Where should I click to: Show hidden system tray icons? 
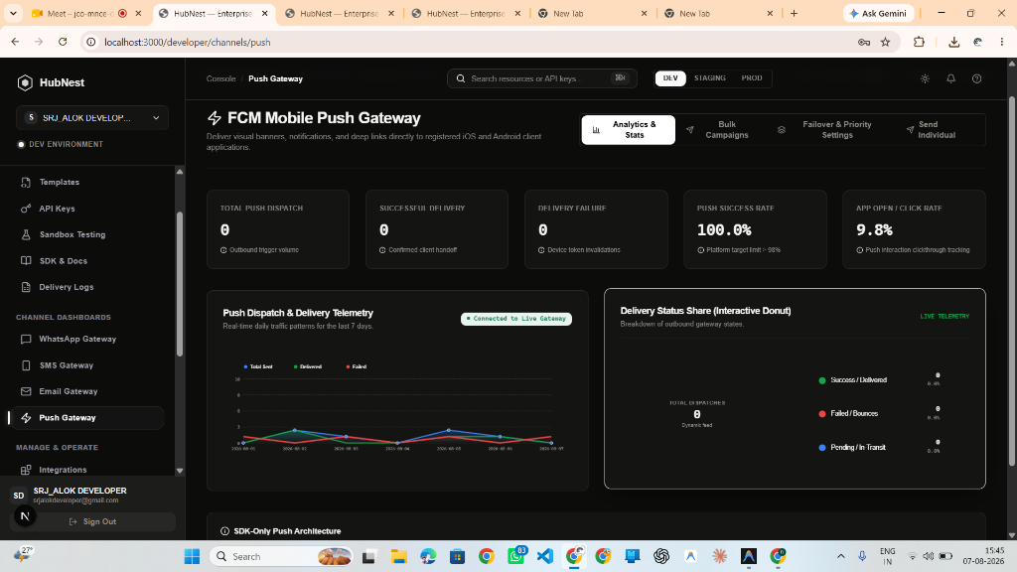coord(841,556)
